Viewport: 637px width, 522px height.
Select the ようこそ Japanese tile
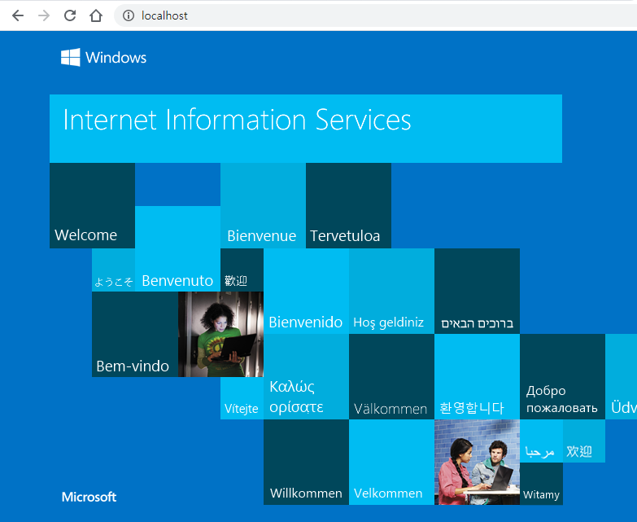point(113,270)
